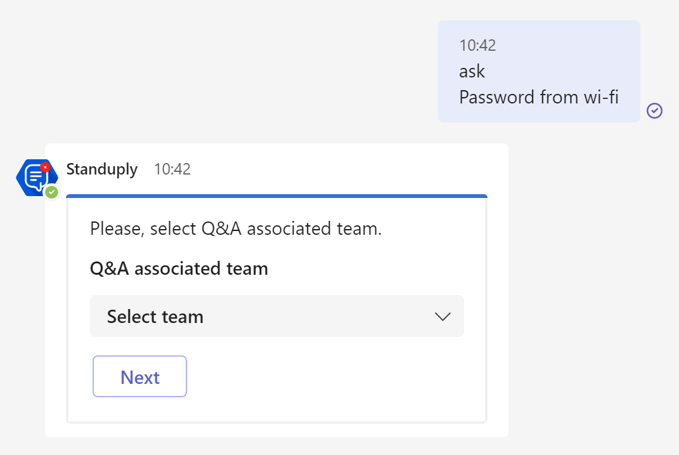Click the red notification dot on avatar
Image resolution: width=679 pixels, height=455 pixels.
click(44, 168)
